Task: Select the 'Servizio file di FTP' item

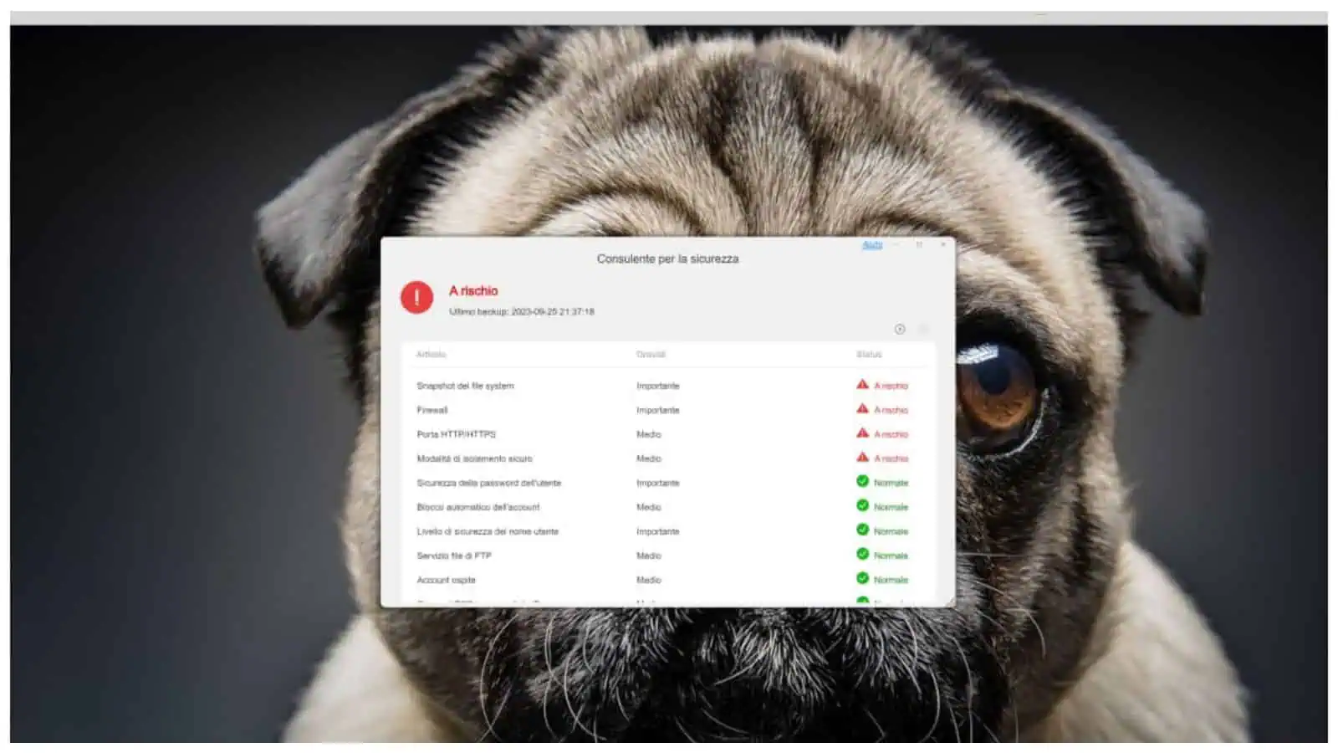Action: (x=453, y=556)
